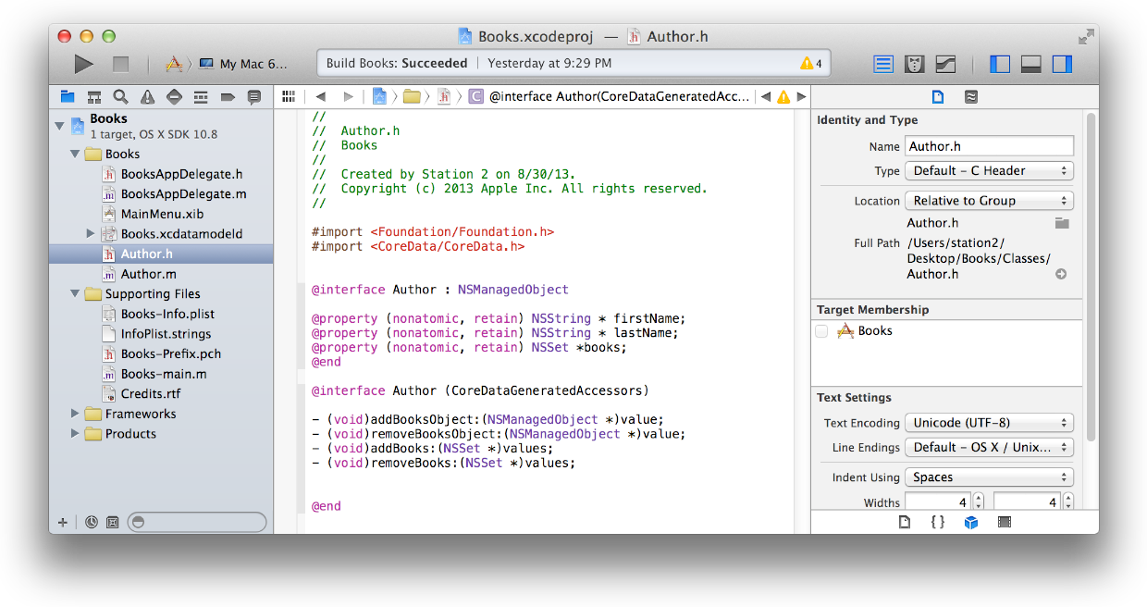Open the Text Encoding dropdown
The width and height of the screenshot is (1147, 607).
coord(988,423)
